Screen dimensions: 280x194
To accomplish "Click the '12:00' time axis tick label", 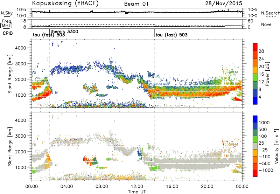I will pos(137,187).
